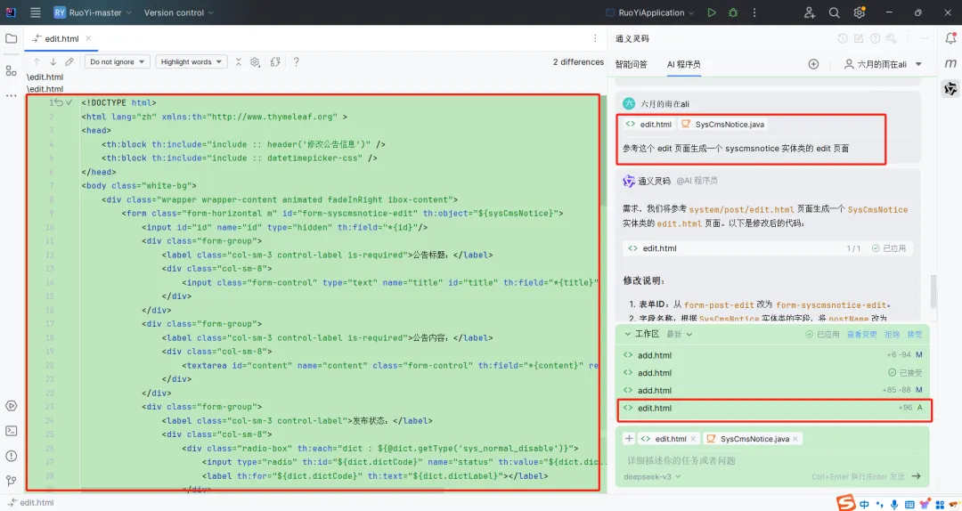
Task: Go to previous difference arrow
Action: 37,62
